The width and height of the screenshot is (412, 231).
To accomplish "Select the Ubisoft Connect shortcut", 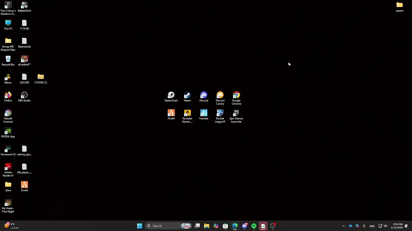I will 8,116.
